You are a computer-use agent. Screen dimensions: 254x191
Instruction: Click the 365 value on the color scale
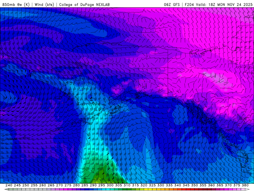click(220, 185)
